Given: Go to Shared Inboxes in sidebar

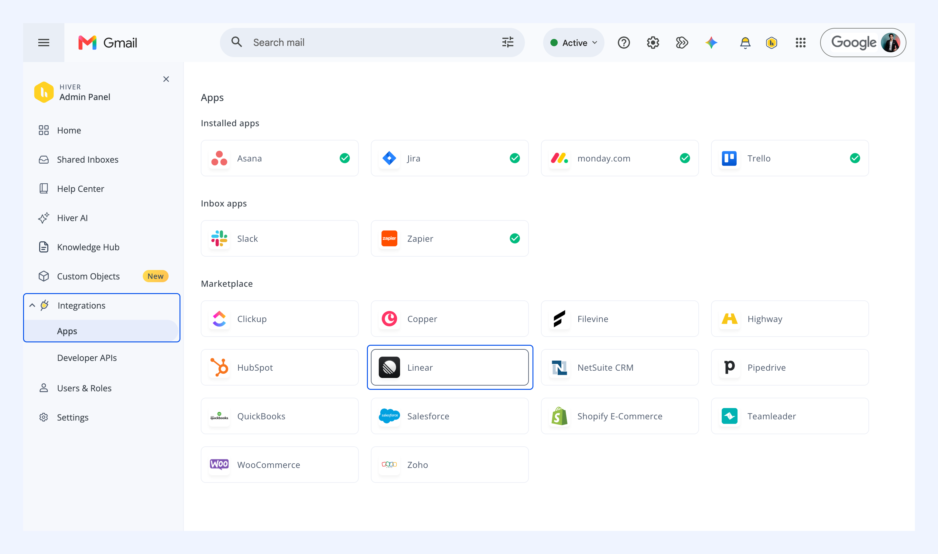Looking at the screenshot, I should click(x=88, y=159).
